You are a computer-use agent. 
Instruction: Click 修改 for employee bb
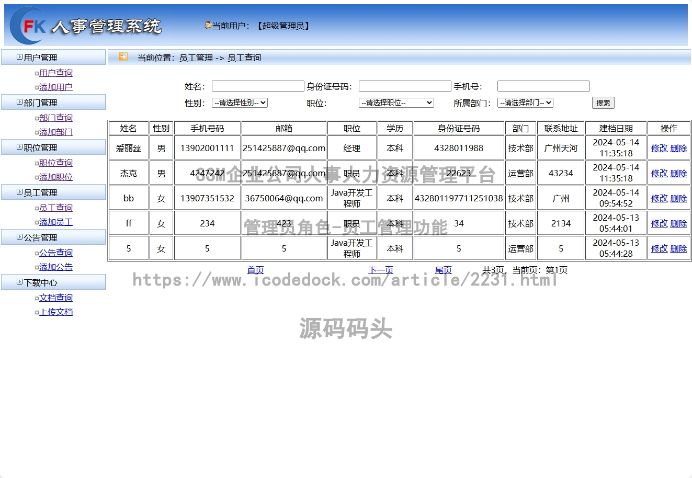click(659, 198)
